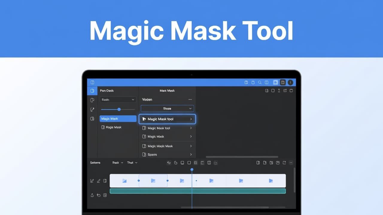Screen dimensions: 383x215
Task: Click the Pen Dask panel title
Action: 107,90
